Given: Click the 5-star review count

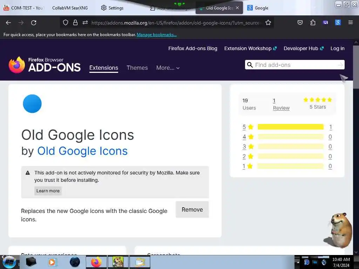Looking at the screenshot, I should pyautogui.click(x=331, y=127).
